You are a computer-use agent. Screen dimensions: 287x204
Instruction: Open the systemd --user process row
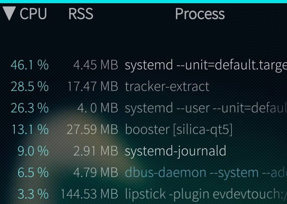[206, 108]
